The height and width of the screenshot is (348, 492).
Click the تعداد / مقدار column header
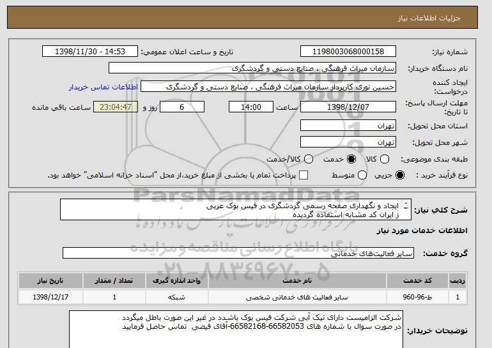(114, 280)
